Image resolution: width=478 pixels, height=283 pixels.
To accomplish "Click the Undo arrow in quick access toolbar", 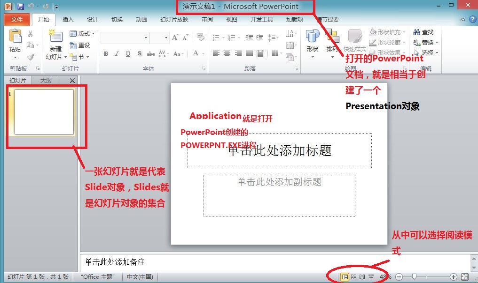I will tap(31, 7).
